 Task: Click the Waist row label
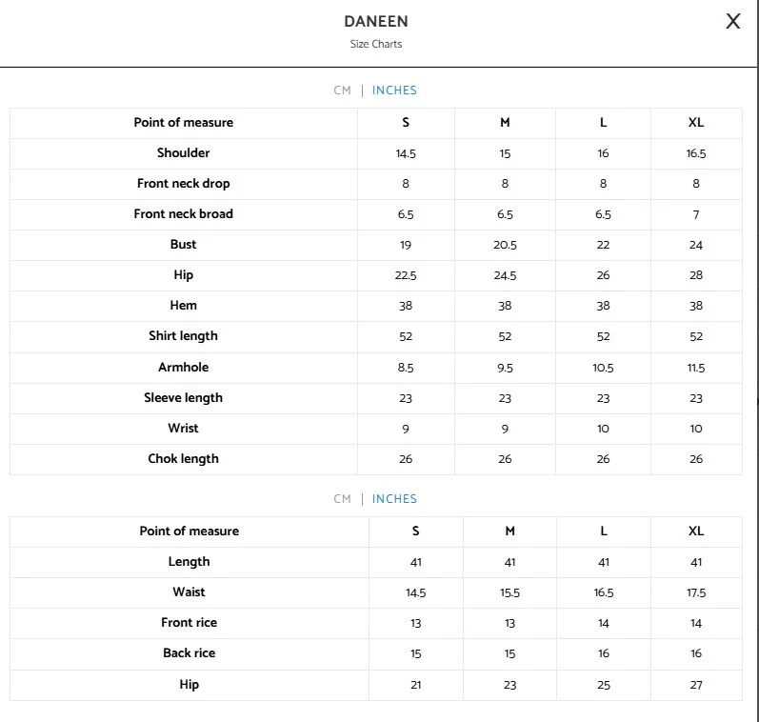(189, 592)
